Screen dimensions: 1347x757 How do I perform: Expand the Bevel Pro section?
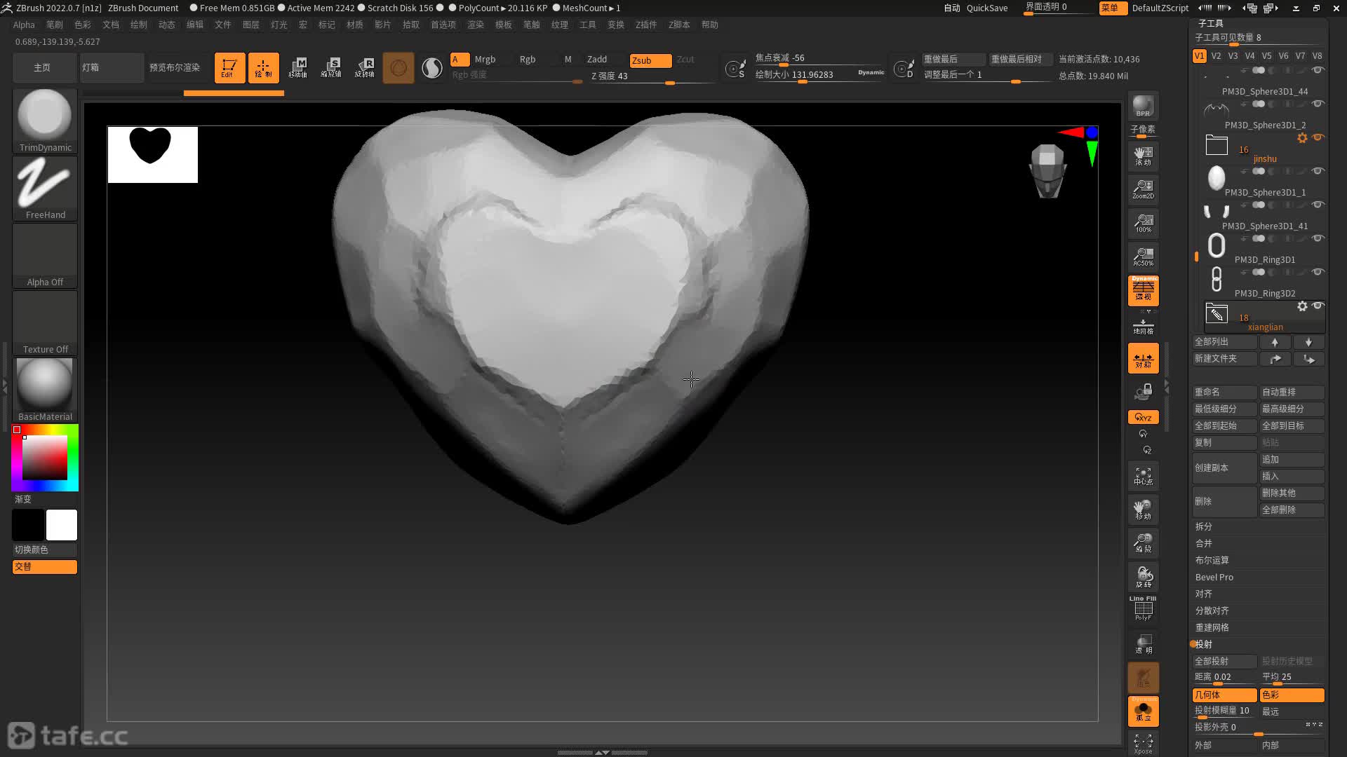1214,578
